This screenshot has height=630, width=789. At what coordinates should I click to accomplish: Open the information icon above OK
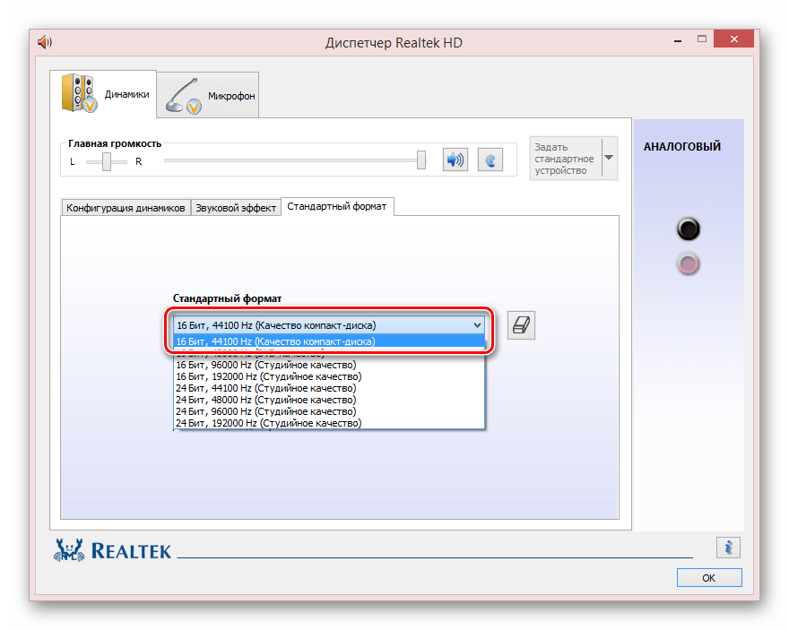point(728,548)
